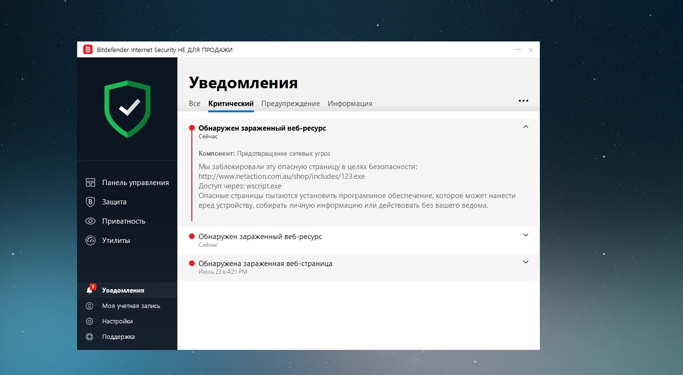Open the Панель управления dashboard icon
683x375 pixels.
(x=90, y=183)
